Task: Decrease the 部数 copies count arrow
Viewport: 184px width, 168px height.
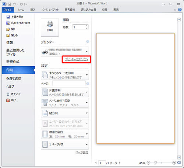Action: click(87, 28)
